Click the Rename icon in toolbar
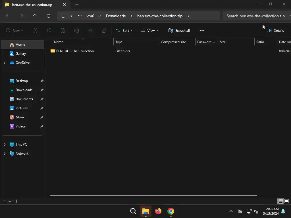Image resolution: width=291 pixels, height=218 pixels. [x=76, y=30]
